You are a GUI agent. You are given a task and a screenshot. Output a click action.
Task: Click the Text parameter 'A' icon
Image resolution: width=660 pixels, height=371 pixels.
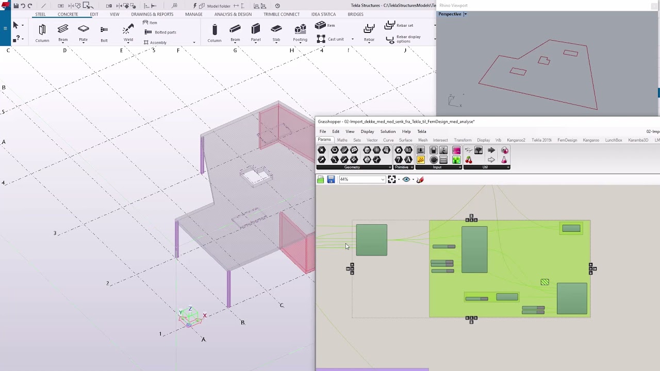pos(408,160)
